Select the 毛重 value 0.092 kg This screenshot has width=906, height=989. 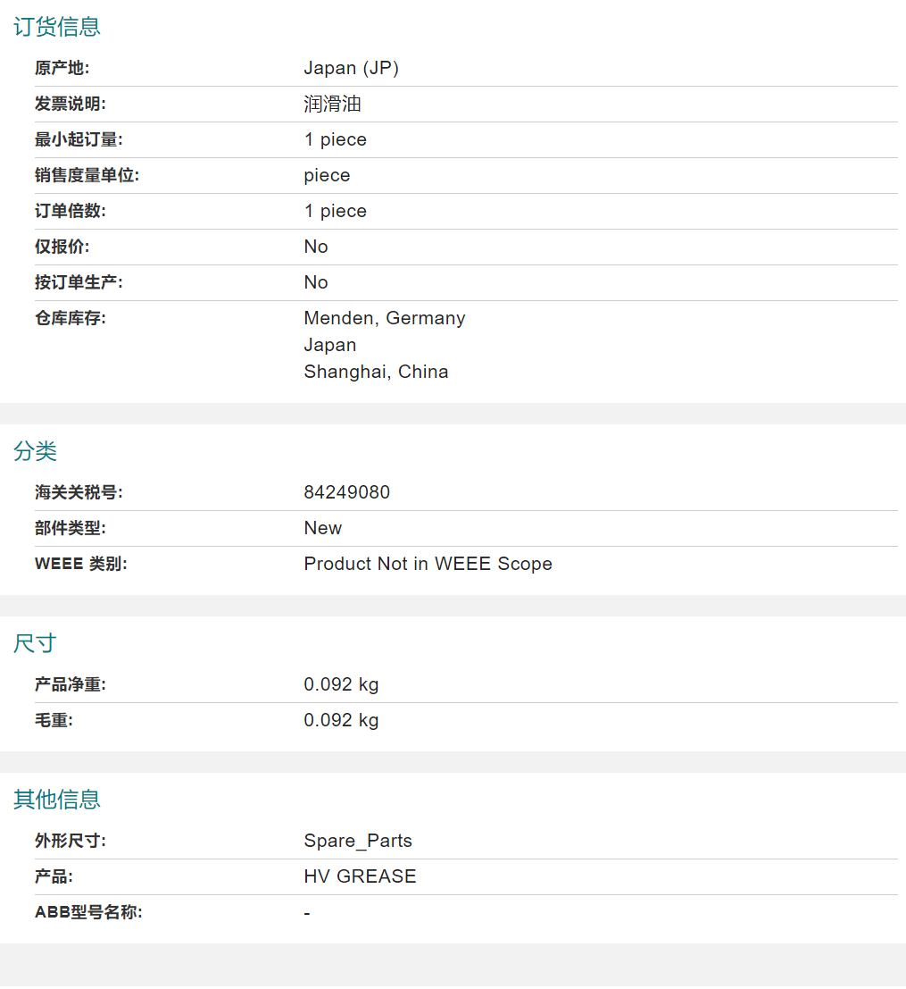341,720
